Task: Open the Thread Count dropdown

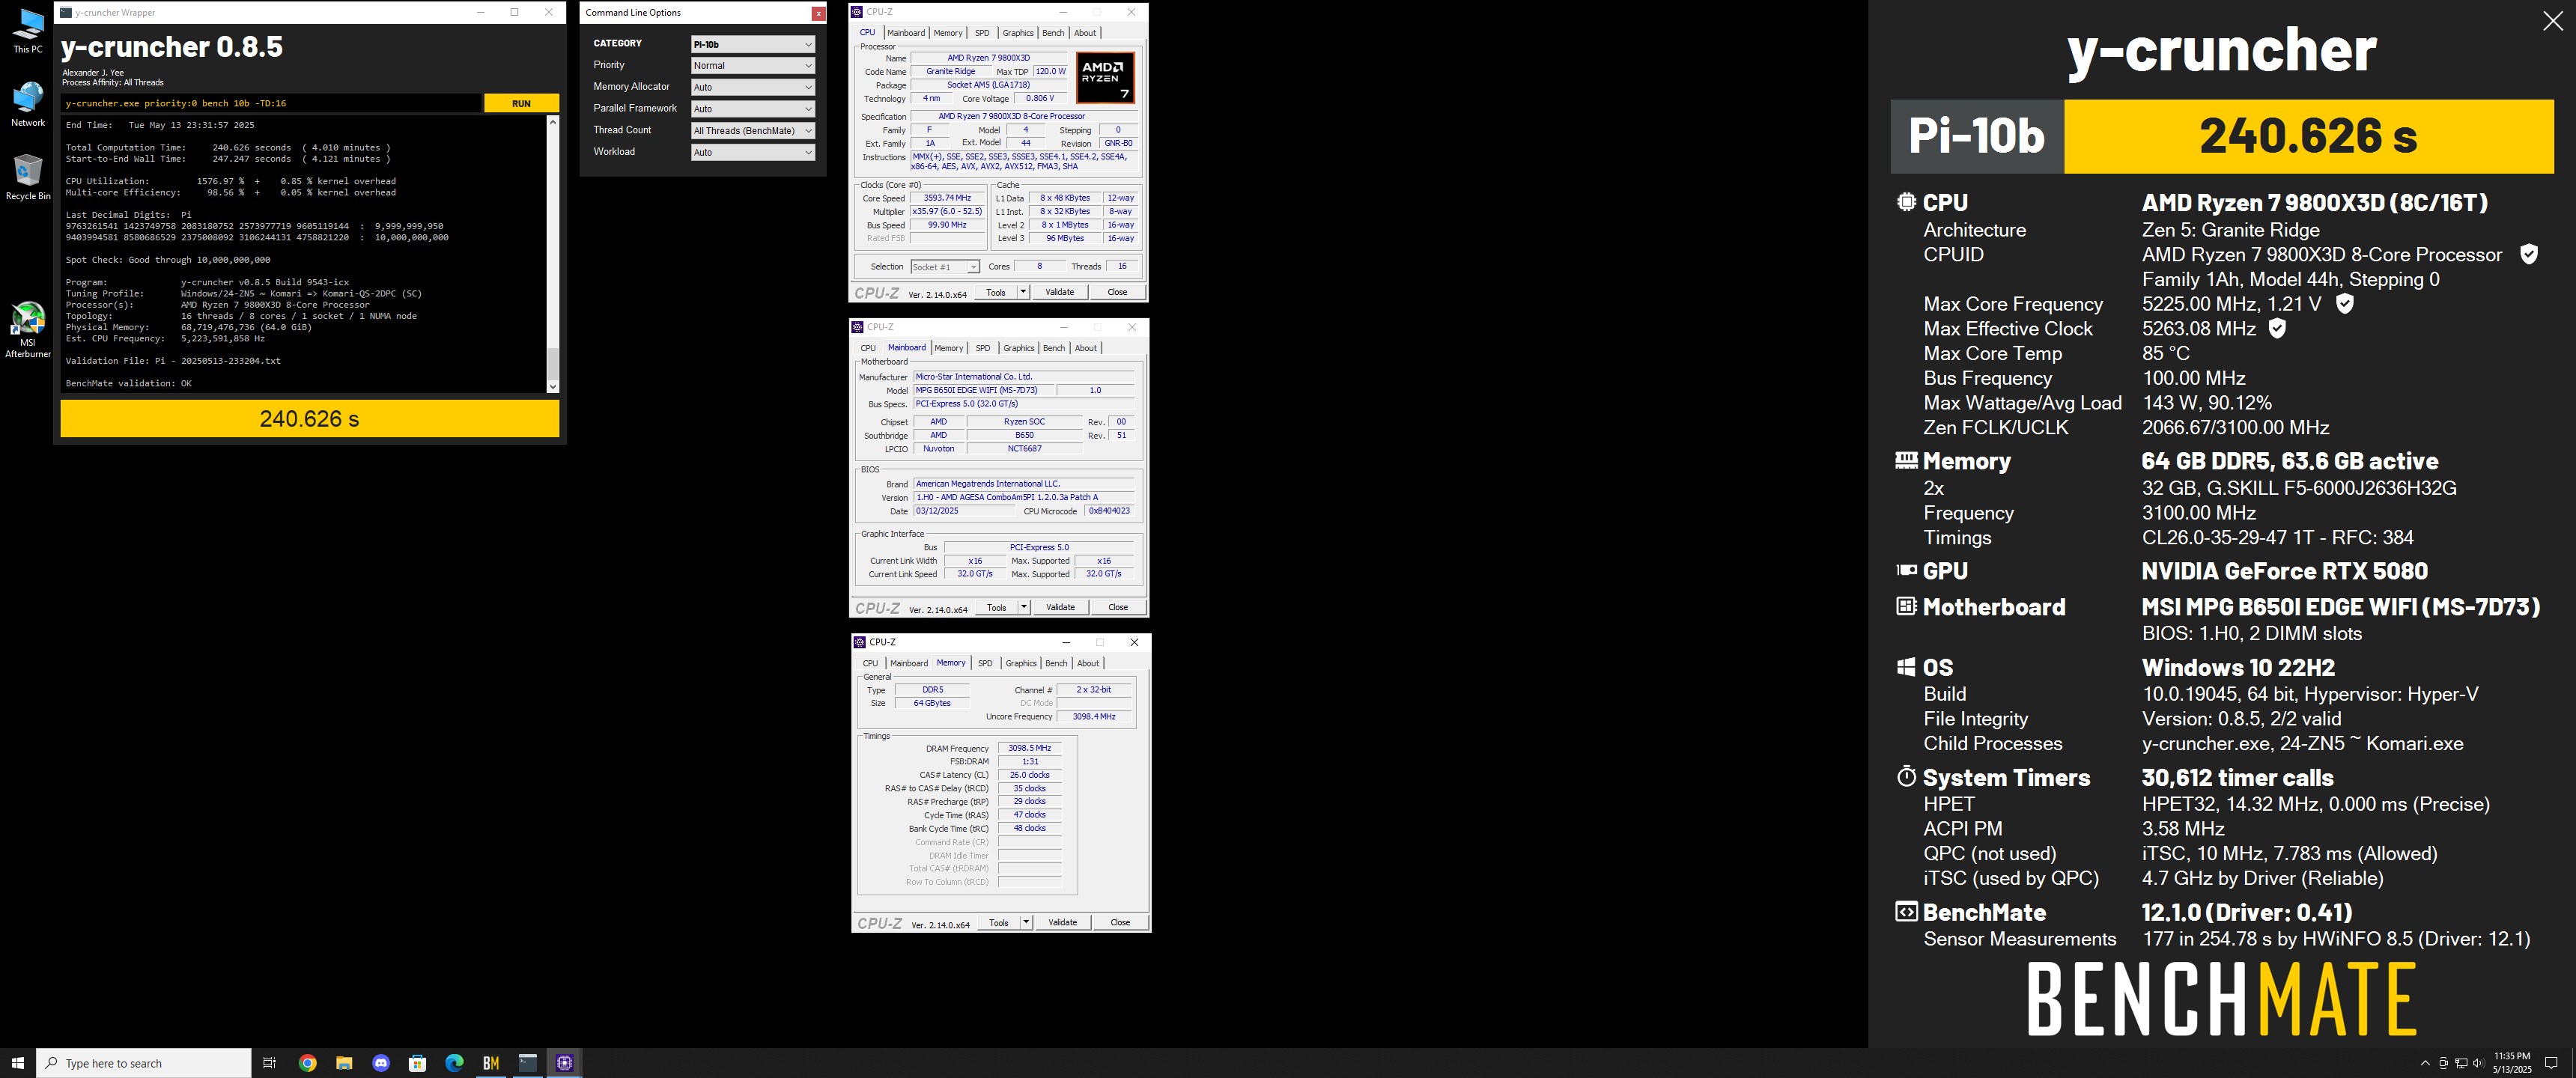Action: (x=753, y=131)
